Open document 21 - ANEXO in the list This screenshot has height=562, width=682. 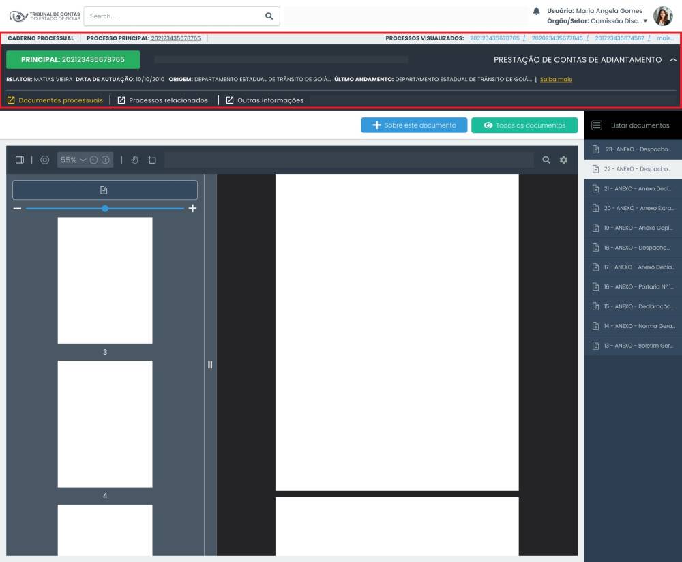point(632,189)
